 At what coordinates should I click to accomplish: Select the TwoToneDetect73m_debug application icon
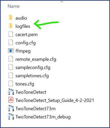11,116
